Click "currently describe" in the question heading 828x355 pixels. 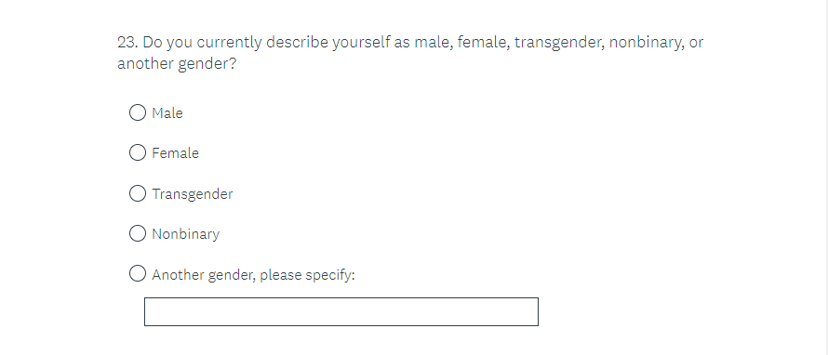[x=262, y=42]
